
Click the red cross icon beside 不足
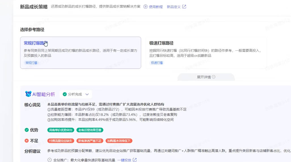[x=27, y=141]
